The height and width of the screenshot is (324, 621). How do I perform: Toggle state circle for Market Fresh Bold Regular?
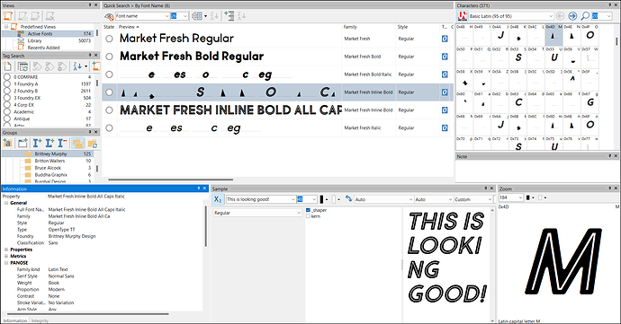(x=109, y=57)
